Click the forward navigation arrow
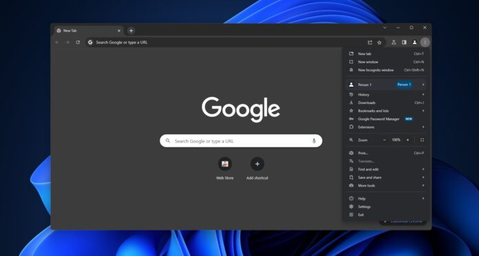Viewport: 479px width, 256px height. point(68,43)
